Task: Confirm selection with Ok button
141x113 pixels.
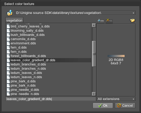Action: [103, 106]
